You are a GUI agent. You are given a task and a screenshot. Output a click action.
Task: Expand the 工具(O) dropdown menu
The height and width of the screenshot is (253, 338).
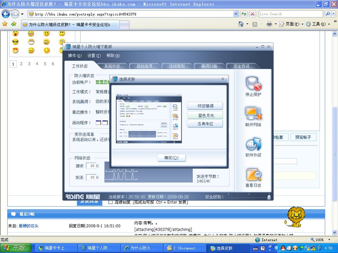click(x=329, y=24)
